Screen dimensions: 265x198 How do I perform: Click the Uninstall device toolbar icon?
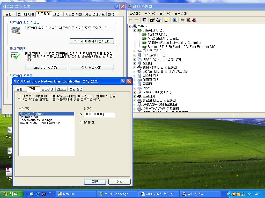[188, 20]
